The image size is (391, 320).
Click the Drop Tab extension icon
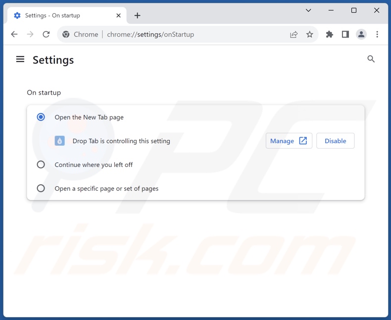point(59,141)
